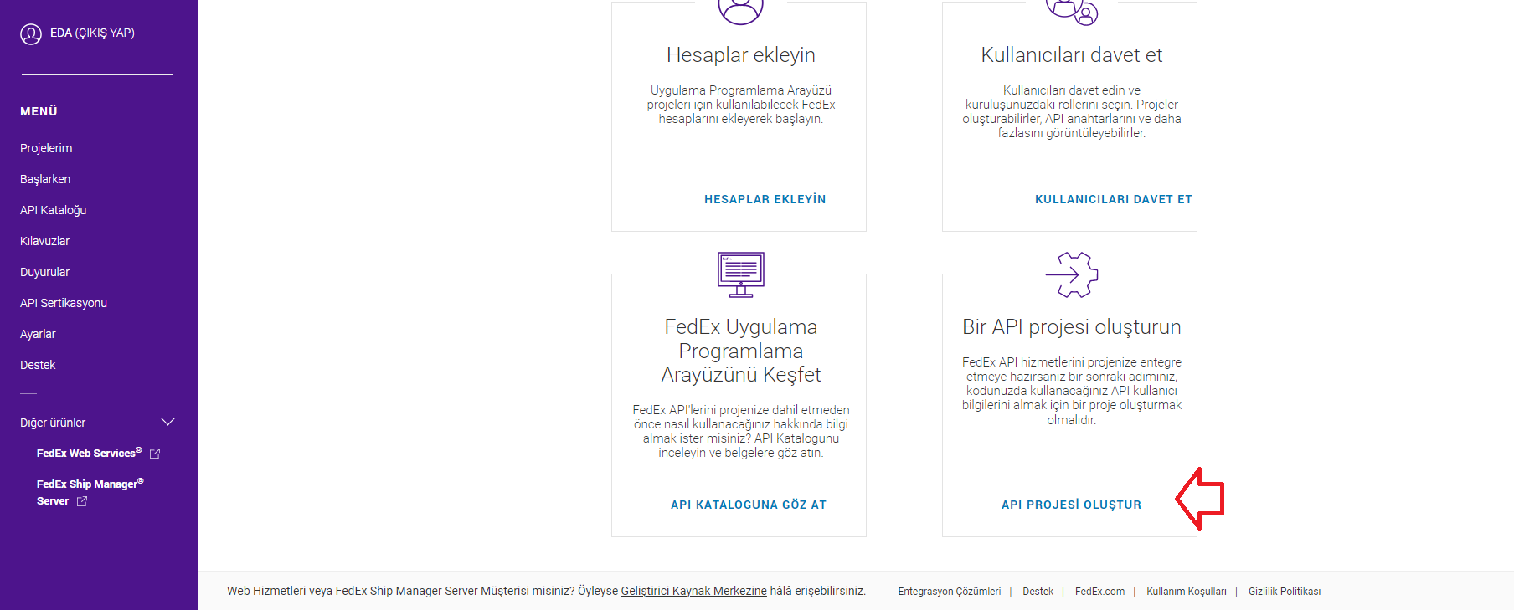Click the gear arrow API project icon
The image size is (1514, 610).
coord(1072,274)
